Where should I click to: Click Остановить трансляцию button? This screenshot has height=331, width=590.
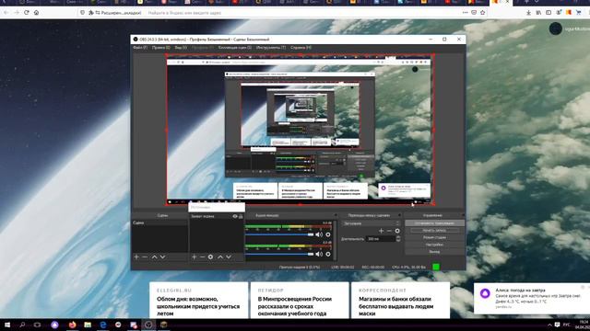pos(434,223)
